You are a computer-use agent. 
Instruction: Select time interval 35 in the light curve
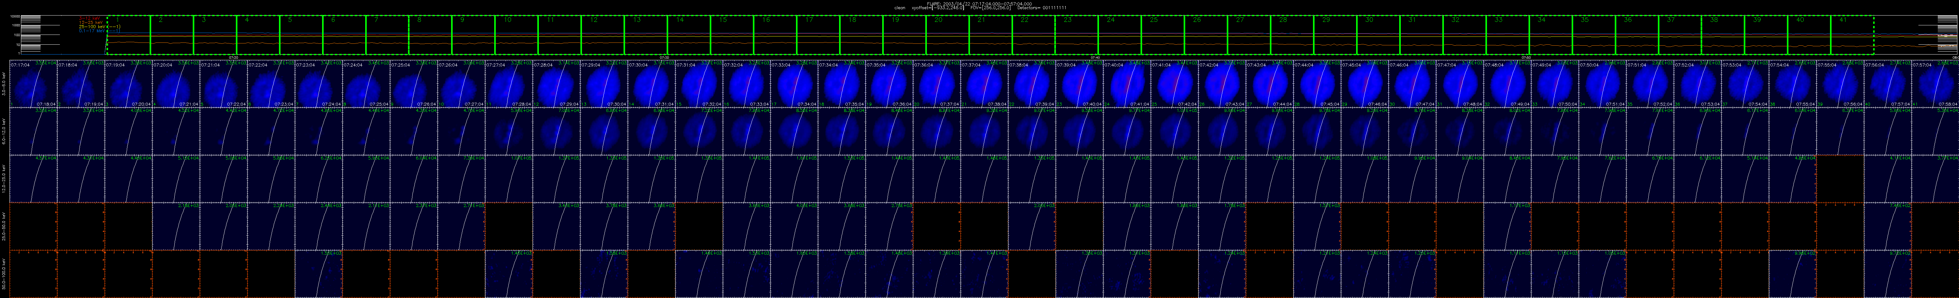[1594, 35]
